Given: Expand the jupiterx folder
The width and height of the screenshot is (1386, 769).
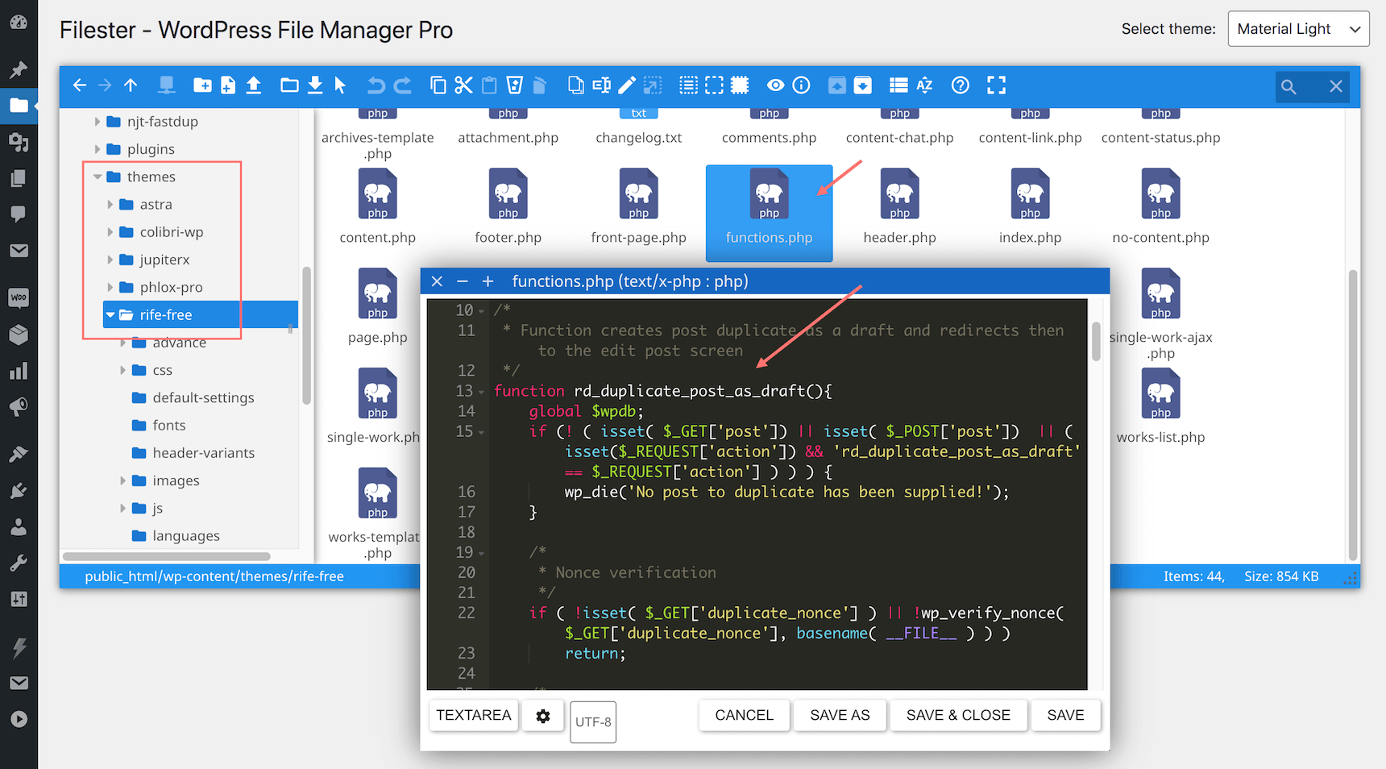Looking at the screenshot, I should 110,260.
